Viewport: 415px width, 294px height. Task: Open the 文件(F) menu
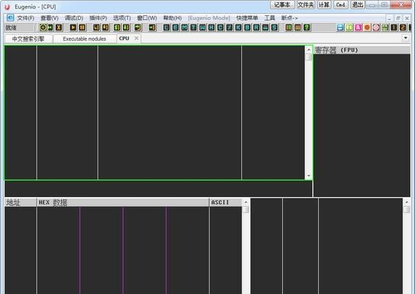(x=26, y=18)
